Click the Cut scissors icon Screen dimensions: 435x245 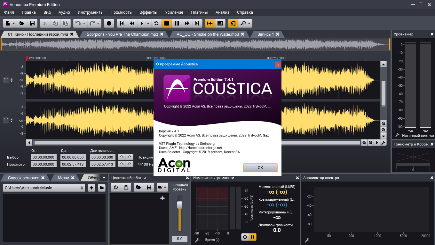coord(45,23)
